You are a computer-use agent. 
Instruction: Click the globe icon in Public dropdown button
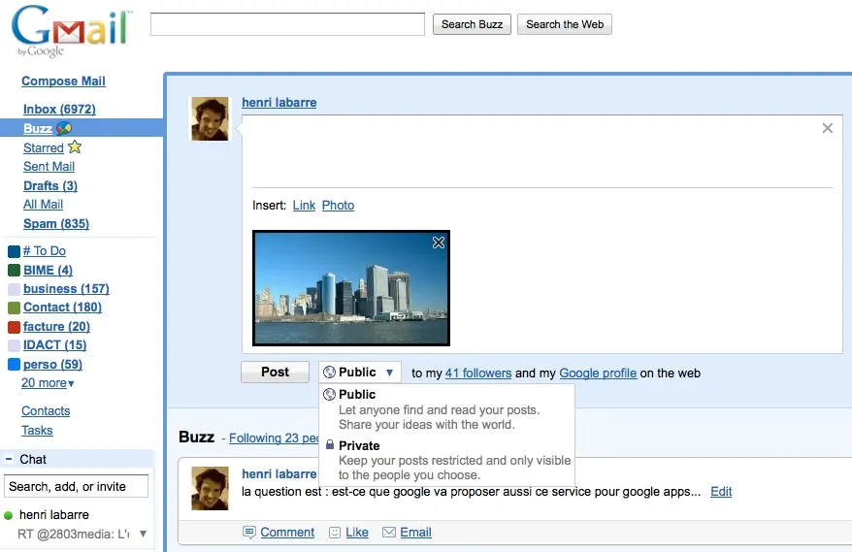point(329,373)
